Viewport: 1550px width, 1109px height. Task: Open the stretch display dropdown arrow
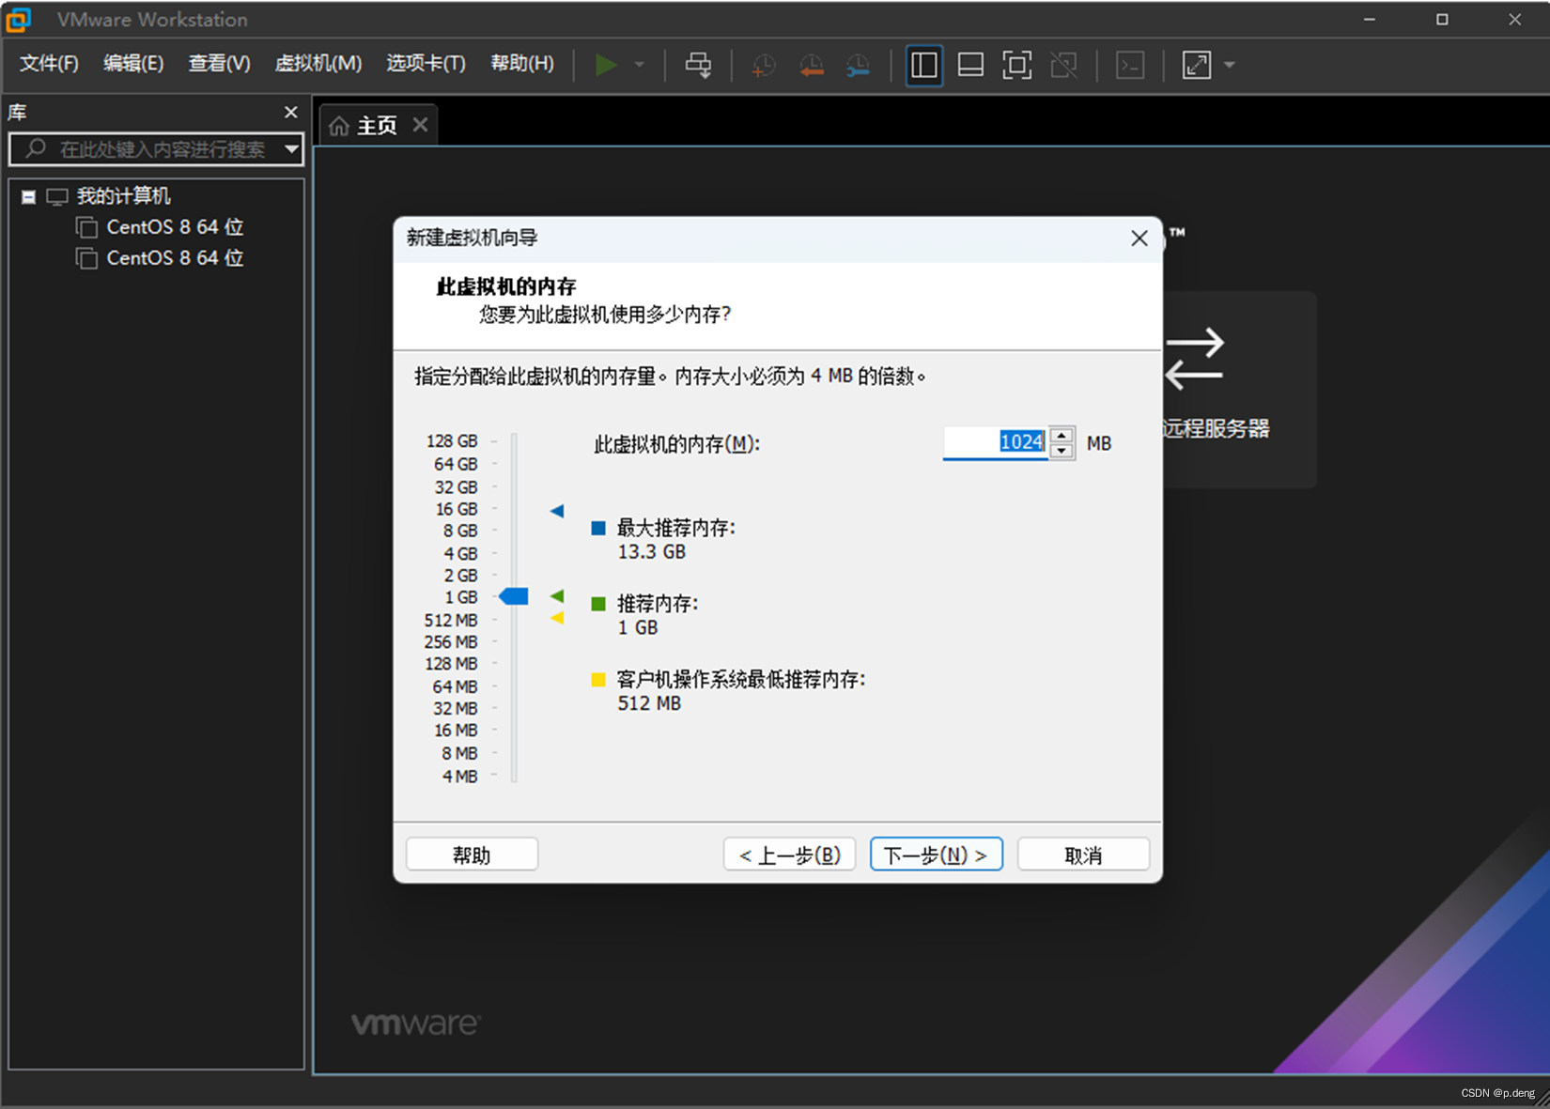[x=1230, y=65]
